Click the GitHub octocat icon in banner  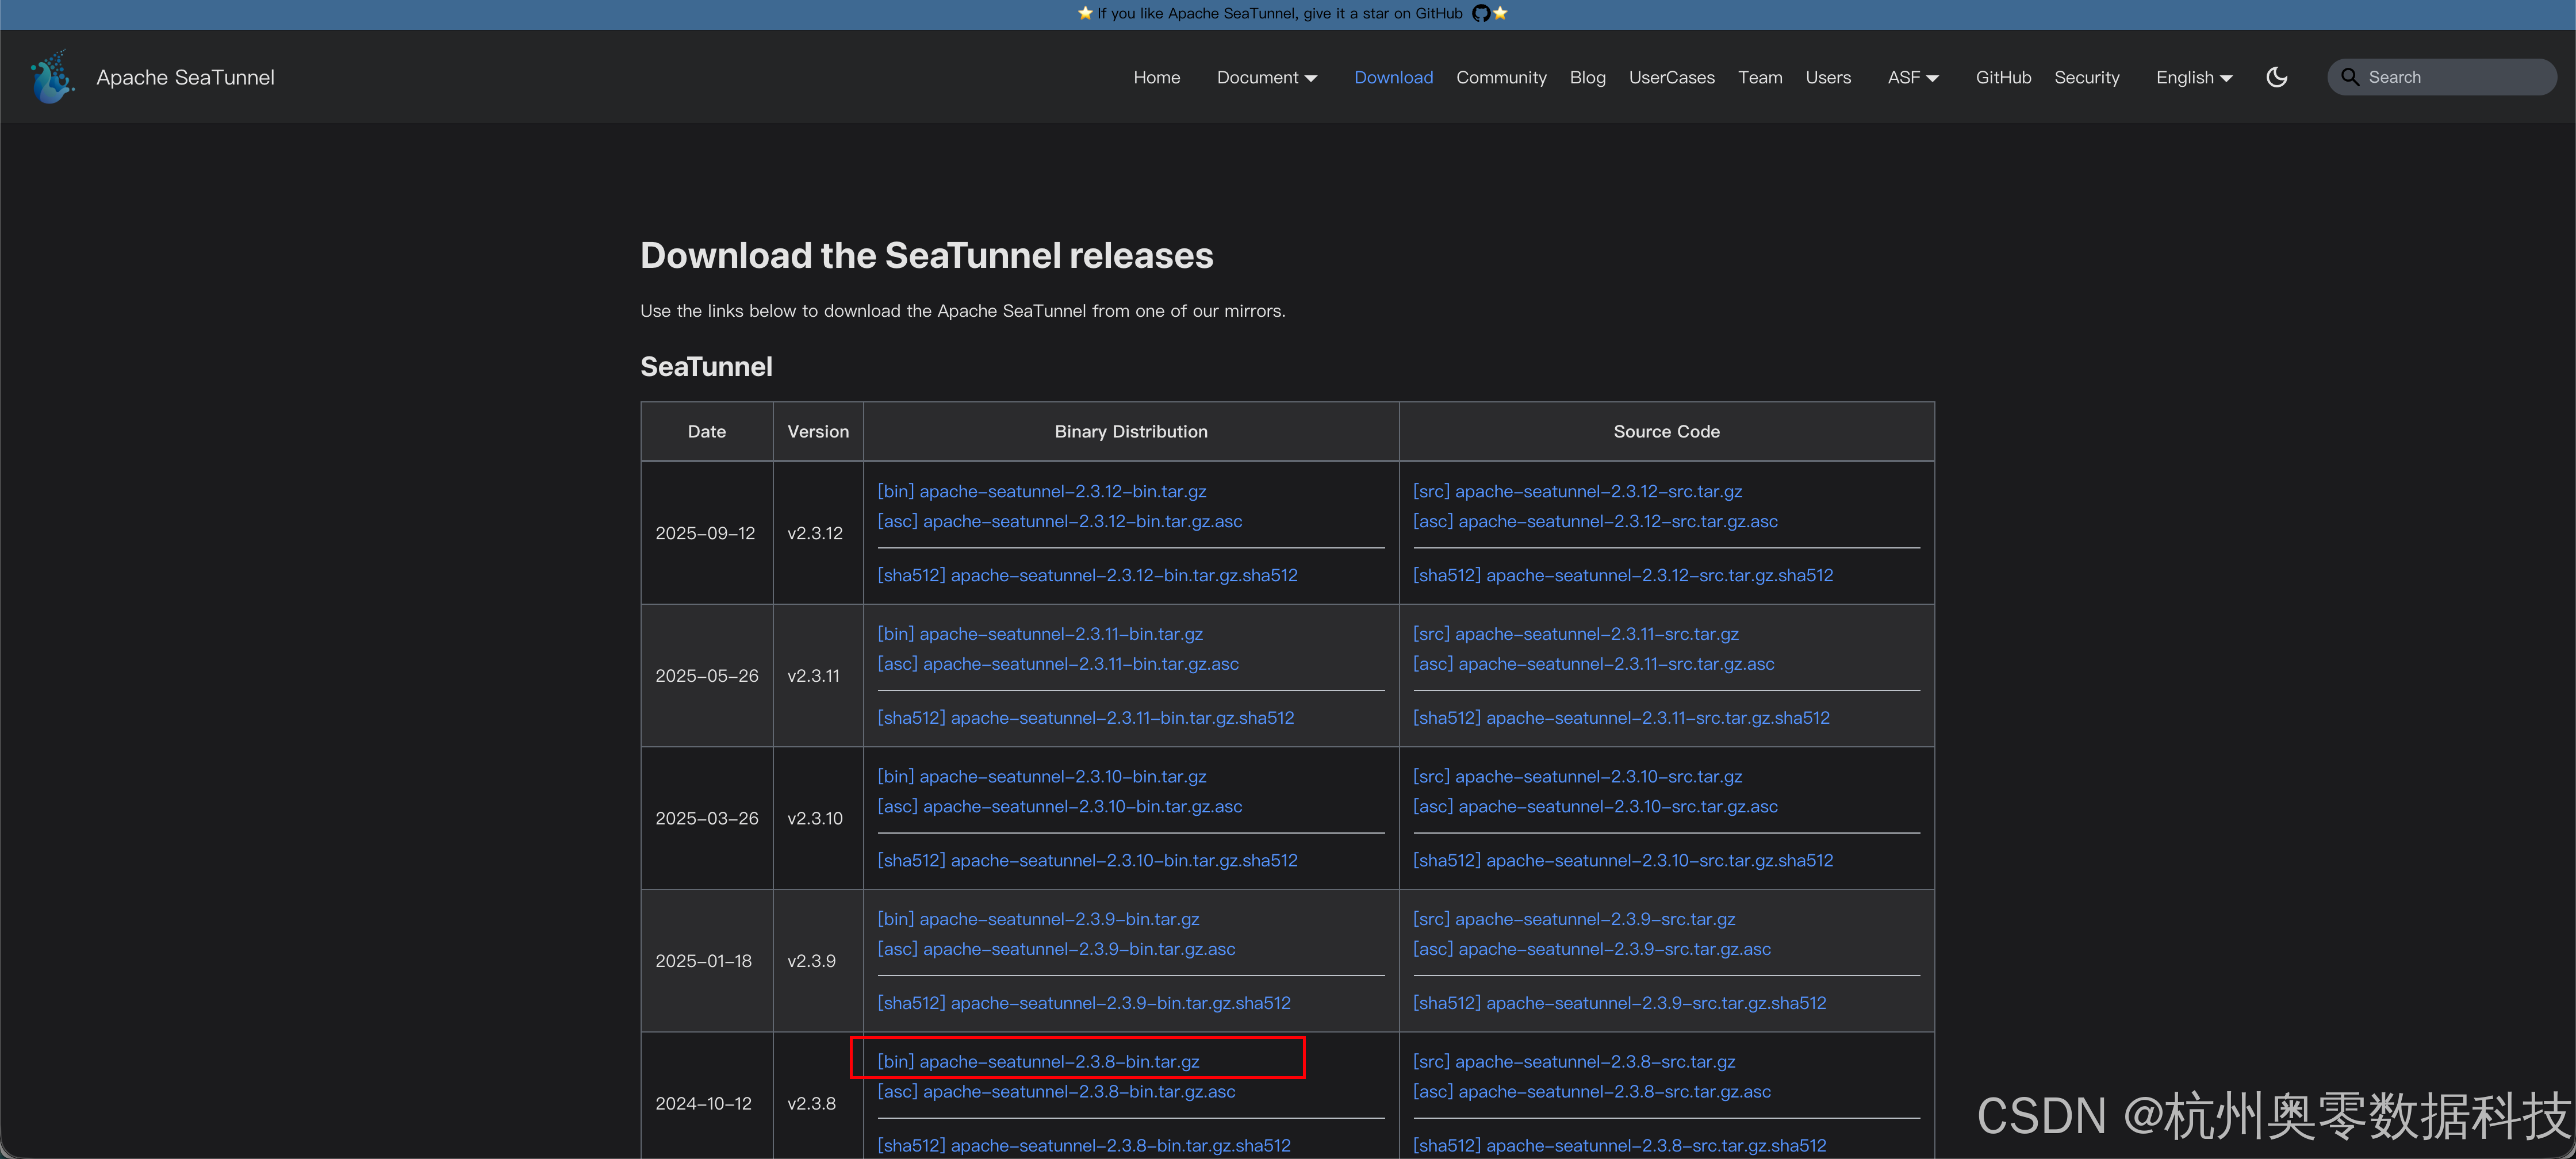[x=1481, y=13]
